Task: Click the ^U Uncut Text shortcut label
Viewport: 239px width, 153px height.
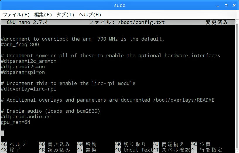Action: [134, 150]
